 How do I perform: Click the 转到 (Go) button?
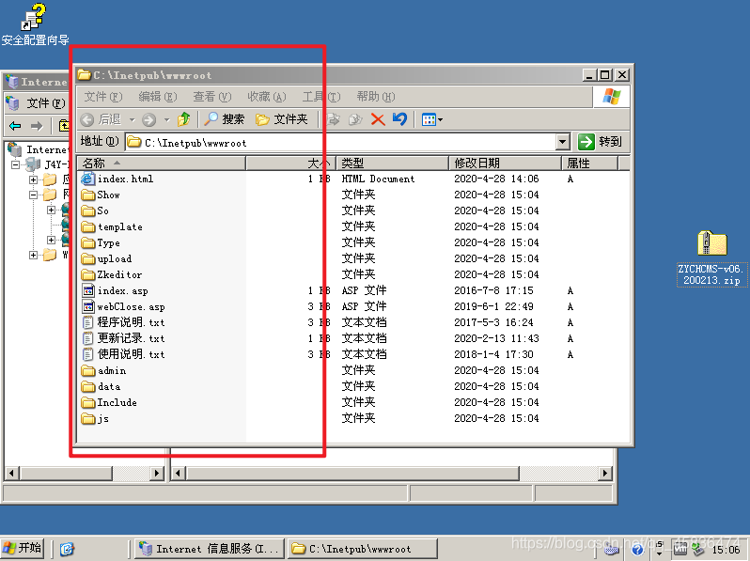pos(600,142)
